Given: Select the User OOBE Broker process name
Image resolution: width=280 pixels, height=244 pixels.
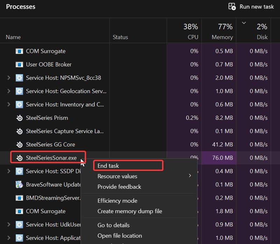Looking at the screenshot, I should click(x=49, y=64).
